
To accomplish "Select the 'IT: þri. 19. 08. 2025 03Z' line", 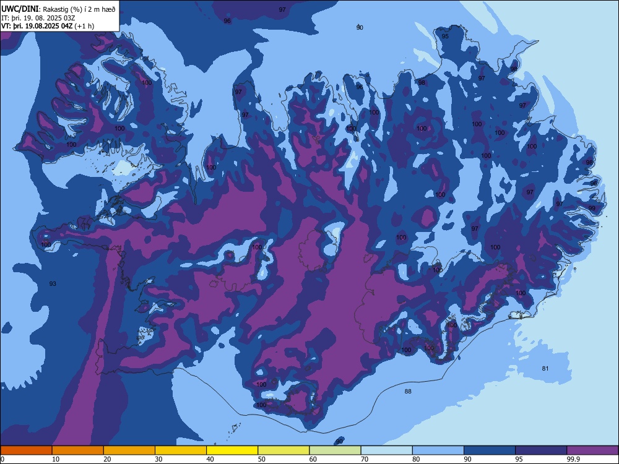I will click(38, 18).
